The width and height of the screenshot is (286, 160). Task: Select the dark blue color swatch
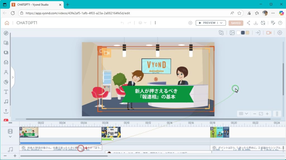click(243, 33)
